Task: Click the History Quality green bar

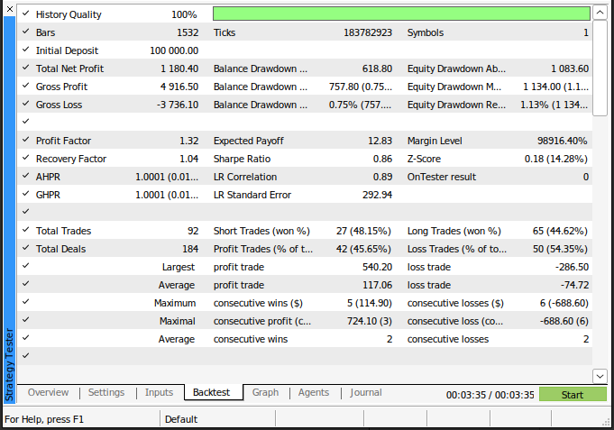Action: [401, 14]
